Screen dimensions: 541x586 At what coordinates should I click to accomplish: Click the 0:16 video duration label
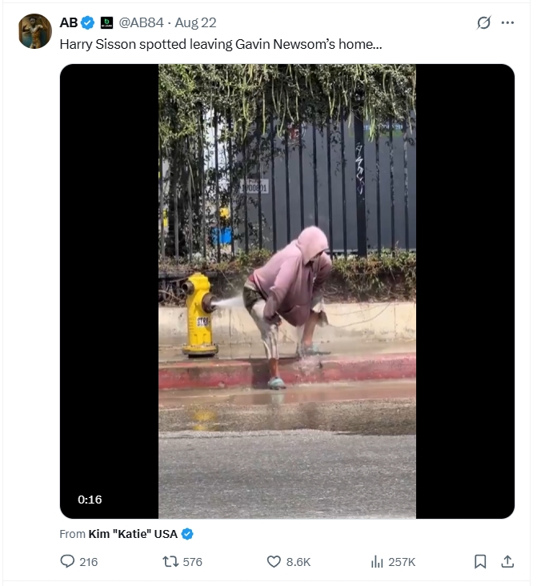click(x=90, y=500)
